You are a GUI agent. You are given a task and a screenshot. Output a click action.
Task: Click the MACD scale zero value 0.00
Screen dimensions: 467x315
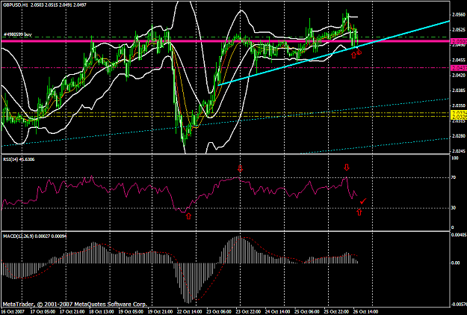(x=456, y=263)
